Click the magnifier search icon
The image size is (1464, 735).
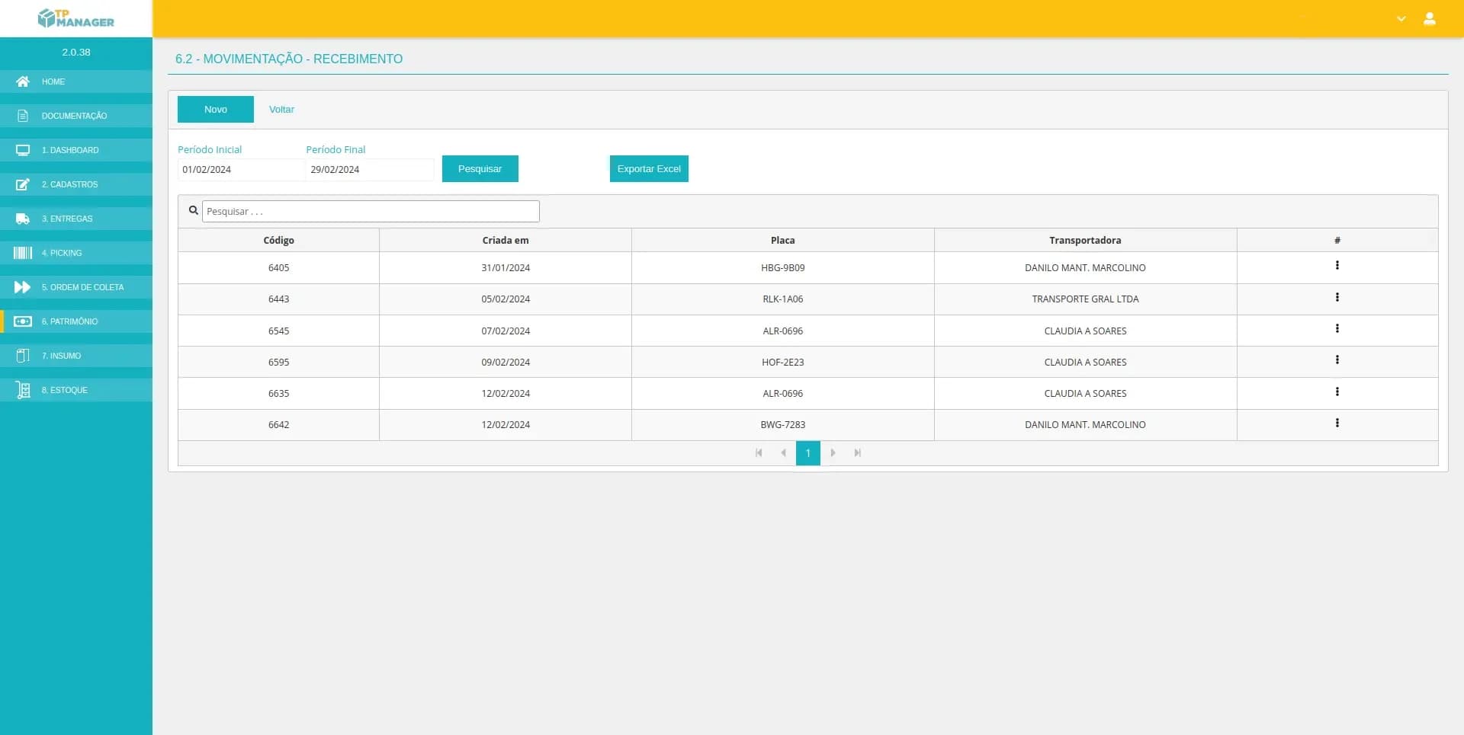194,210
